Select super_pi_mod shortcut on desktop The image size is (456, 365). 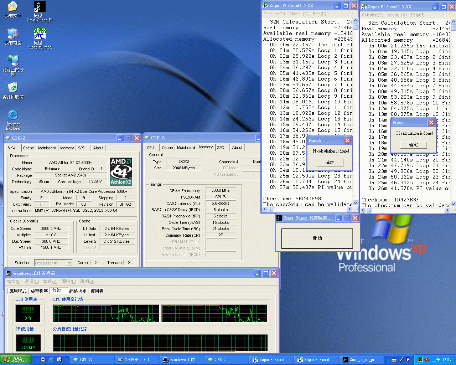click(40, 38)
